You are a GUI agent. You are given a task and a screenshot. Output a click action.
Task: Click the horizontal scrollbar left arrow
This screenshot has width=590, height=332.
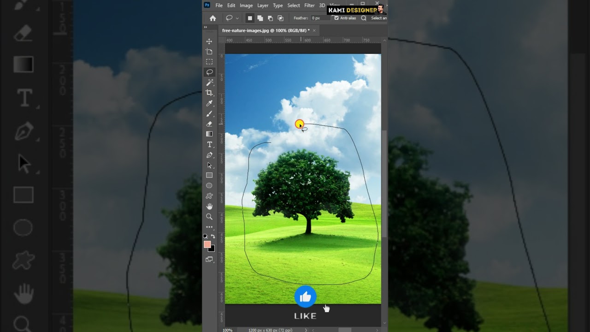(x=313, y=330)
